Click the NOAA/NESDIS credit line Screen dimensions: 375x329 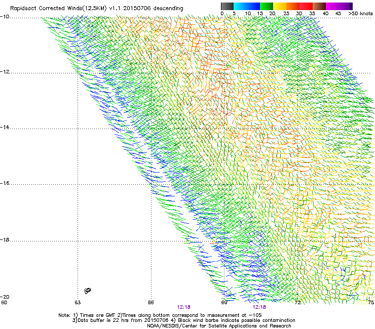click(219, 325)
